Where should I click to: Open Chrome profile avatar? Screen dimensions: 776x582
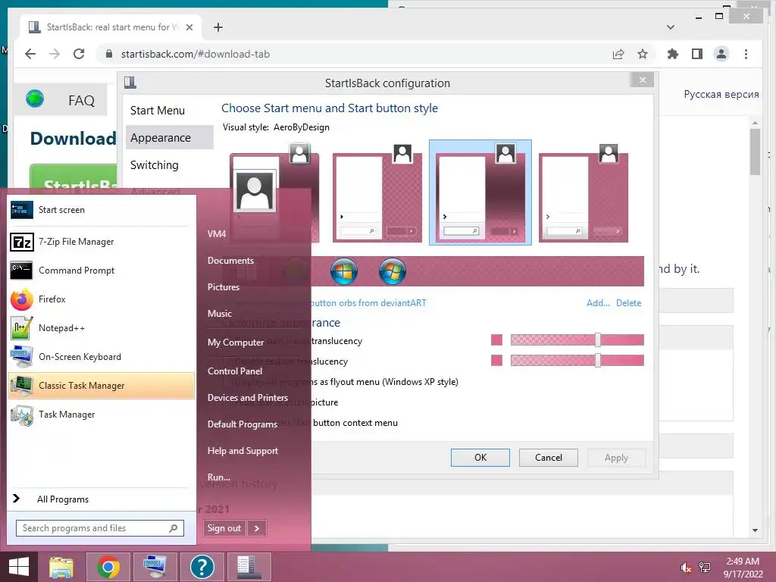coord(721,54)
